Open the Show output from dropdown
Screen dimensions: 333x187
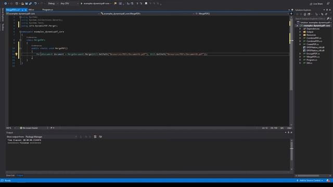point(51,137)
